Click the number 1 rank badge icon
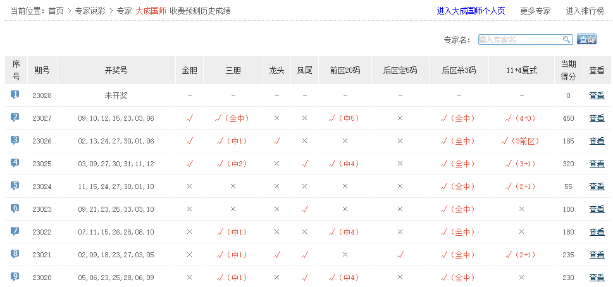This screenshot has width=613, height=287. tap(15, 95)
